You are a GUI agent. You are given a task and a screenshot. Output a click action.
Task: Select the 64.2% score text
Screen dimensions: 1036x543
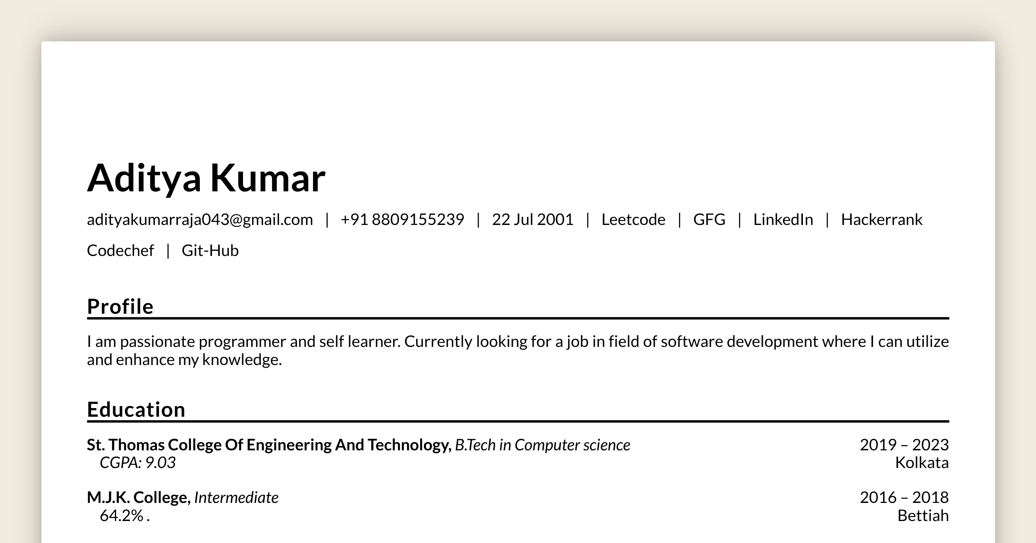125,516
